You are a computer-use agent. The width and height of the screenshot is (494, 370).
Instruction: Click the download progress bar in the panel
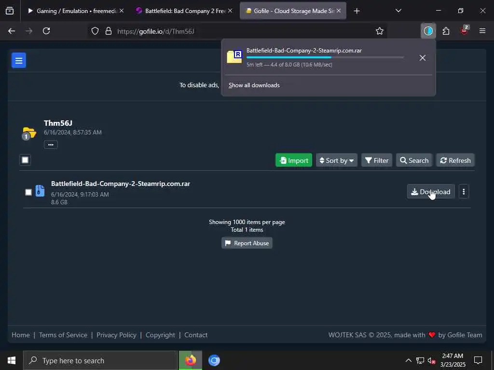point(325,58)
